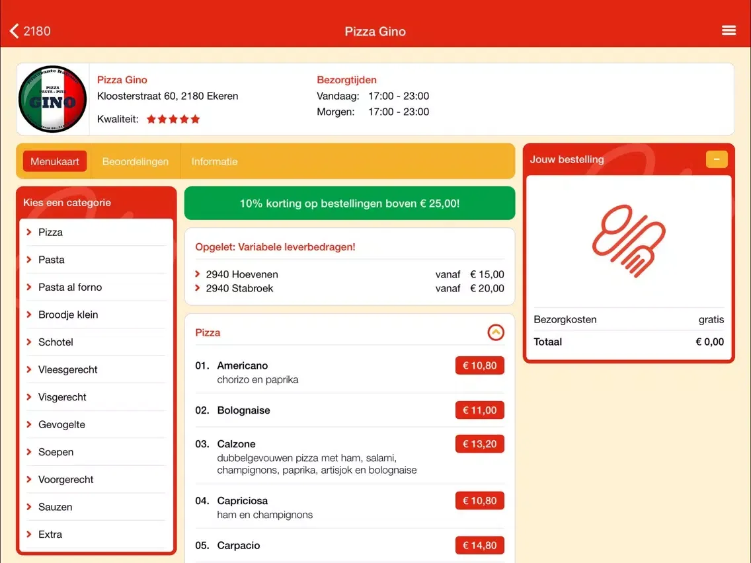Tap the Bolognaise pizza name
Screen dimensions: 751x563
(x=243, y=410)
